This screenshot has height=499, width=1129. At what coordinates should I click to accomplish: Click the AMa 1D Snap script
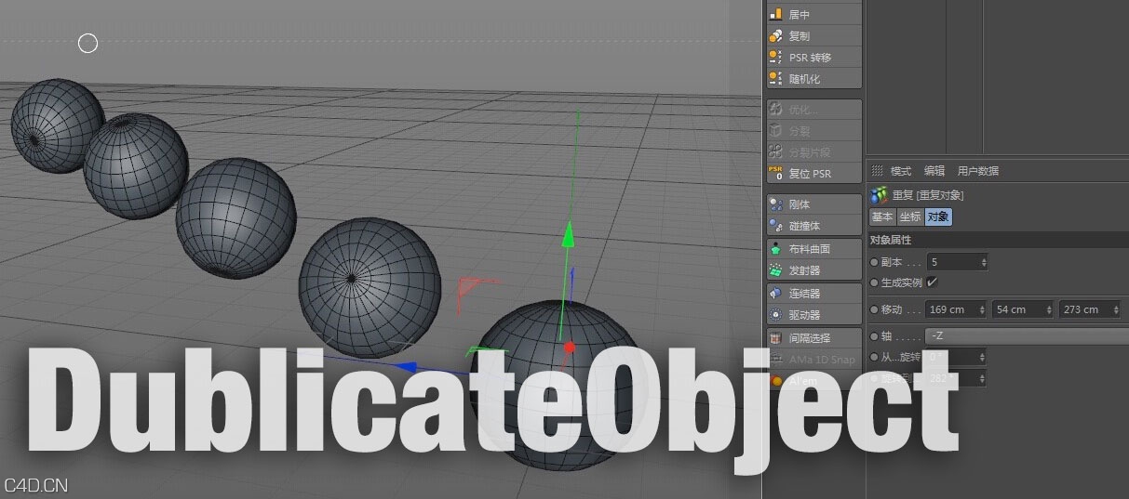[x=813, y=359]
